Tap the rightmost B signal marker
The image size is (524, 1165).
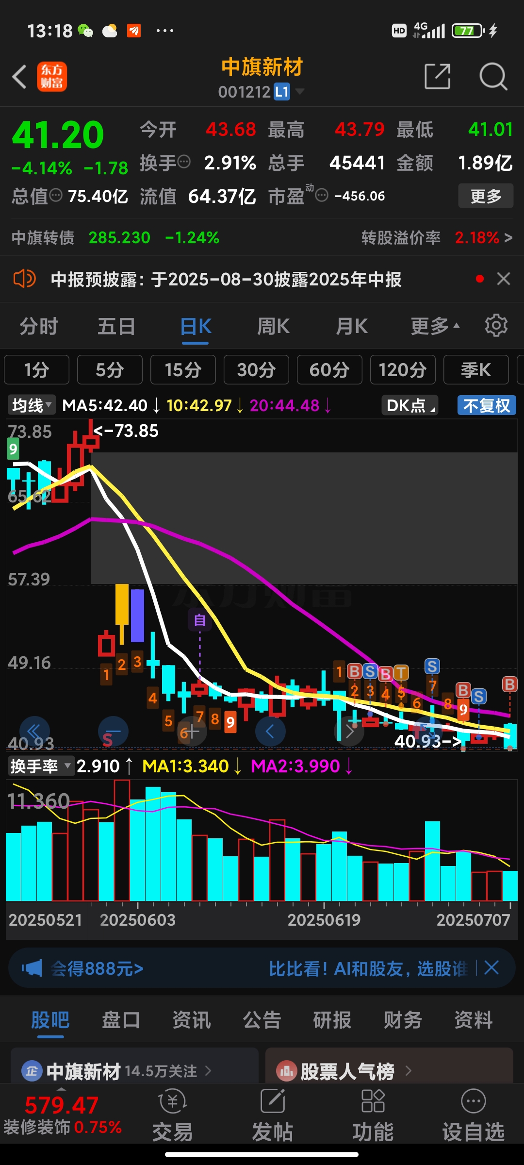tap(509, 684)
